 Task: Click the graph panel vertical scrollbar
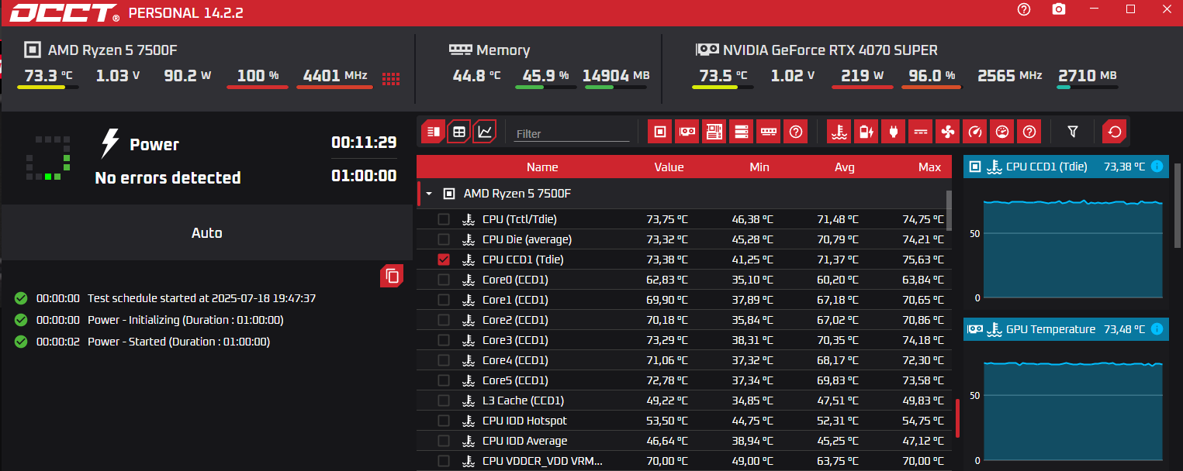[x=1179, y=205]
